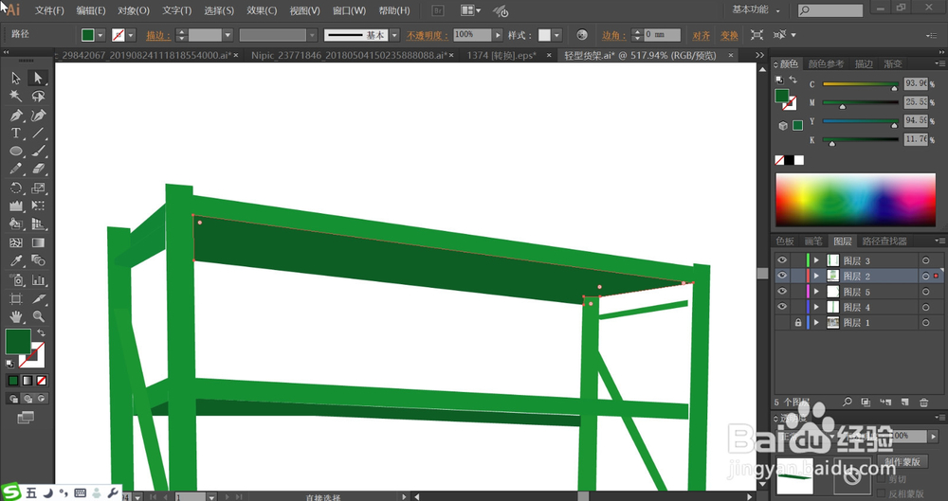Click the 制作蒙版 button

pyautogui.click(x=903, y=462)
